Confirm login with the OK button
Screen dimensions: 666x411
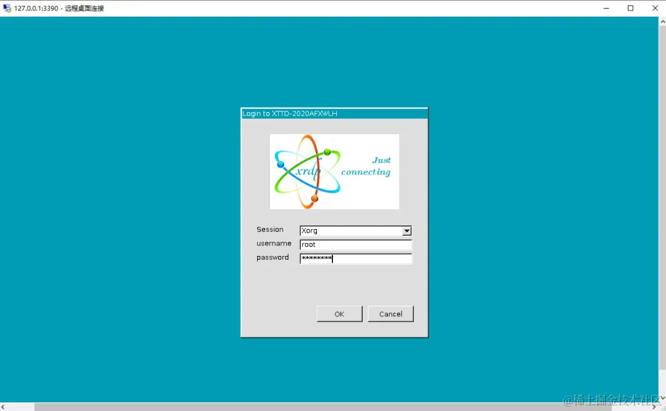[339, 314]
